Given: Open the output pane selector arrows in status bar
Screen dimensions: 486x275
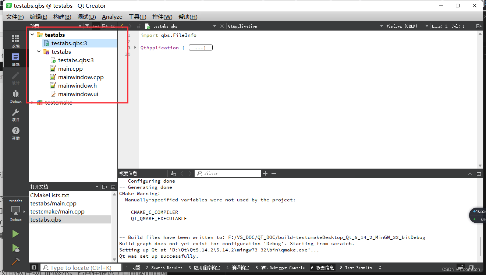Looking at the screenshot, I should click(380, 268).
